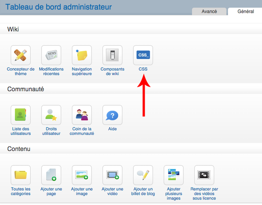Open the Concepteur de thème icon
Image resolution: width=262 pixels, height=205 pixels.
click(20, 55)
